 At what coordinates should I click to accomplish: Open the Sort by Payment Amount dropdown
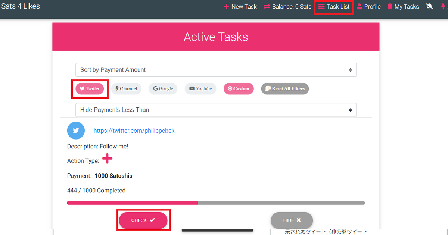(x=216, y=70)
